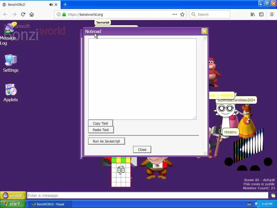This screenshot has height=208, width=277.
Task: Click the Superpeachanddaisy2024 name tag
Action: click(236, 100)
